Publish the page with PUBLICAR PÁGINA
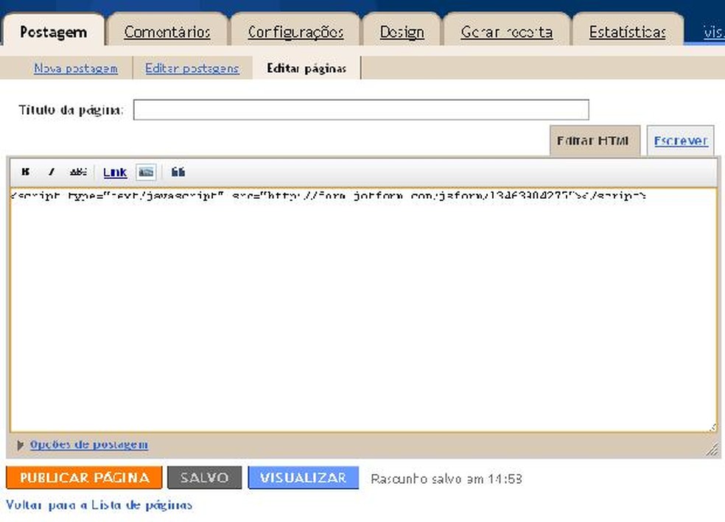This screenshot has height=522, width=725. coord(84,478)
